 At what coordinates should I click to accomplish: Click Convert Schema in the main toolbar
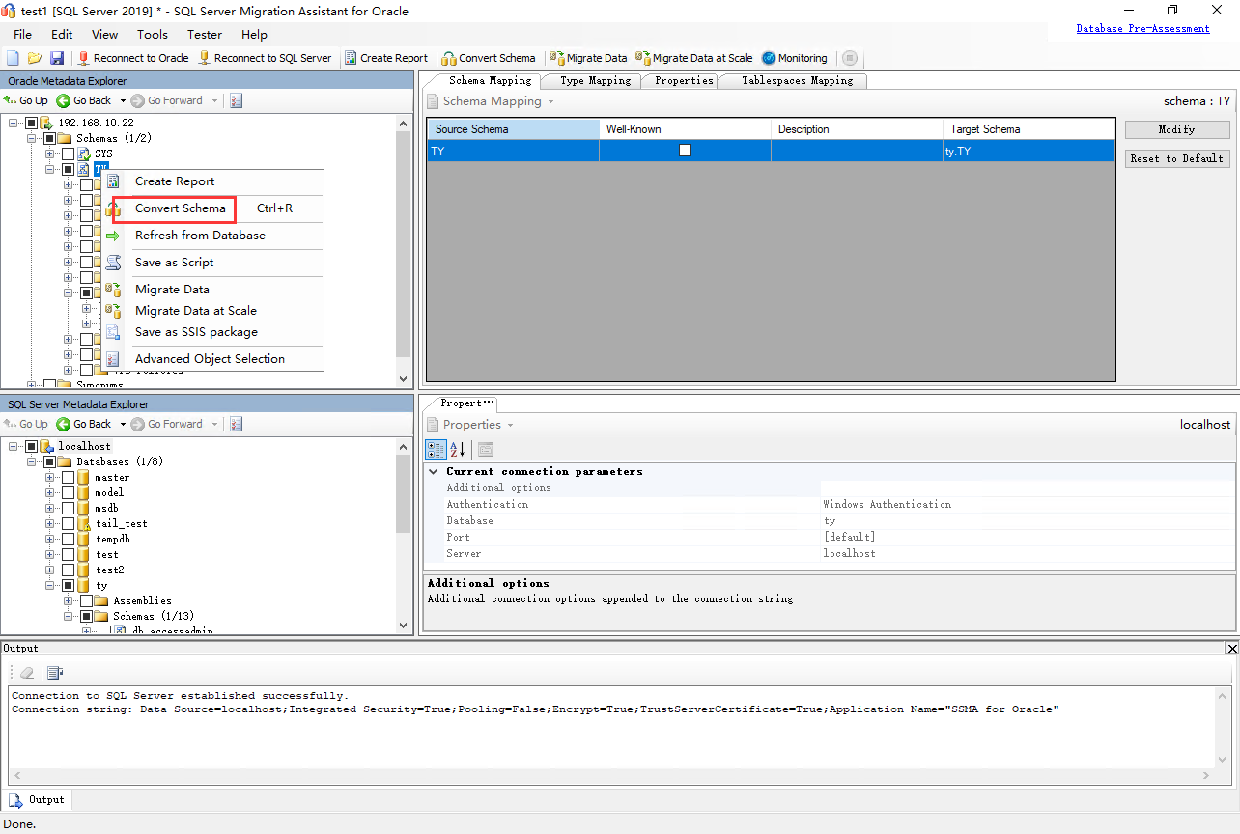[489, 58]
